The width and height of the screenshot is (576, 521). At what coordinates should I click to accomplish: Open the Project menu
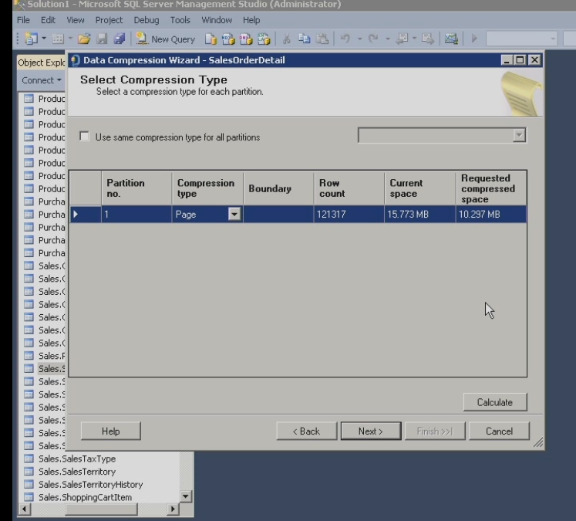click(x=109, y=20)
